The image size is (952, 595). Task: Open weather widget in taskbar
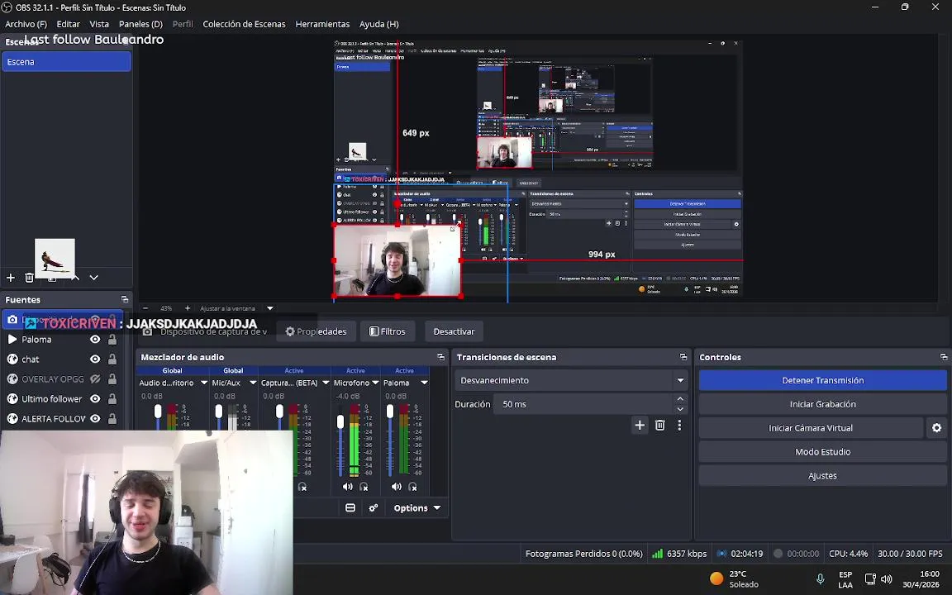pos(735,578)
